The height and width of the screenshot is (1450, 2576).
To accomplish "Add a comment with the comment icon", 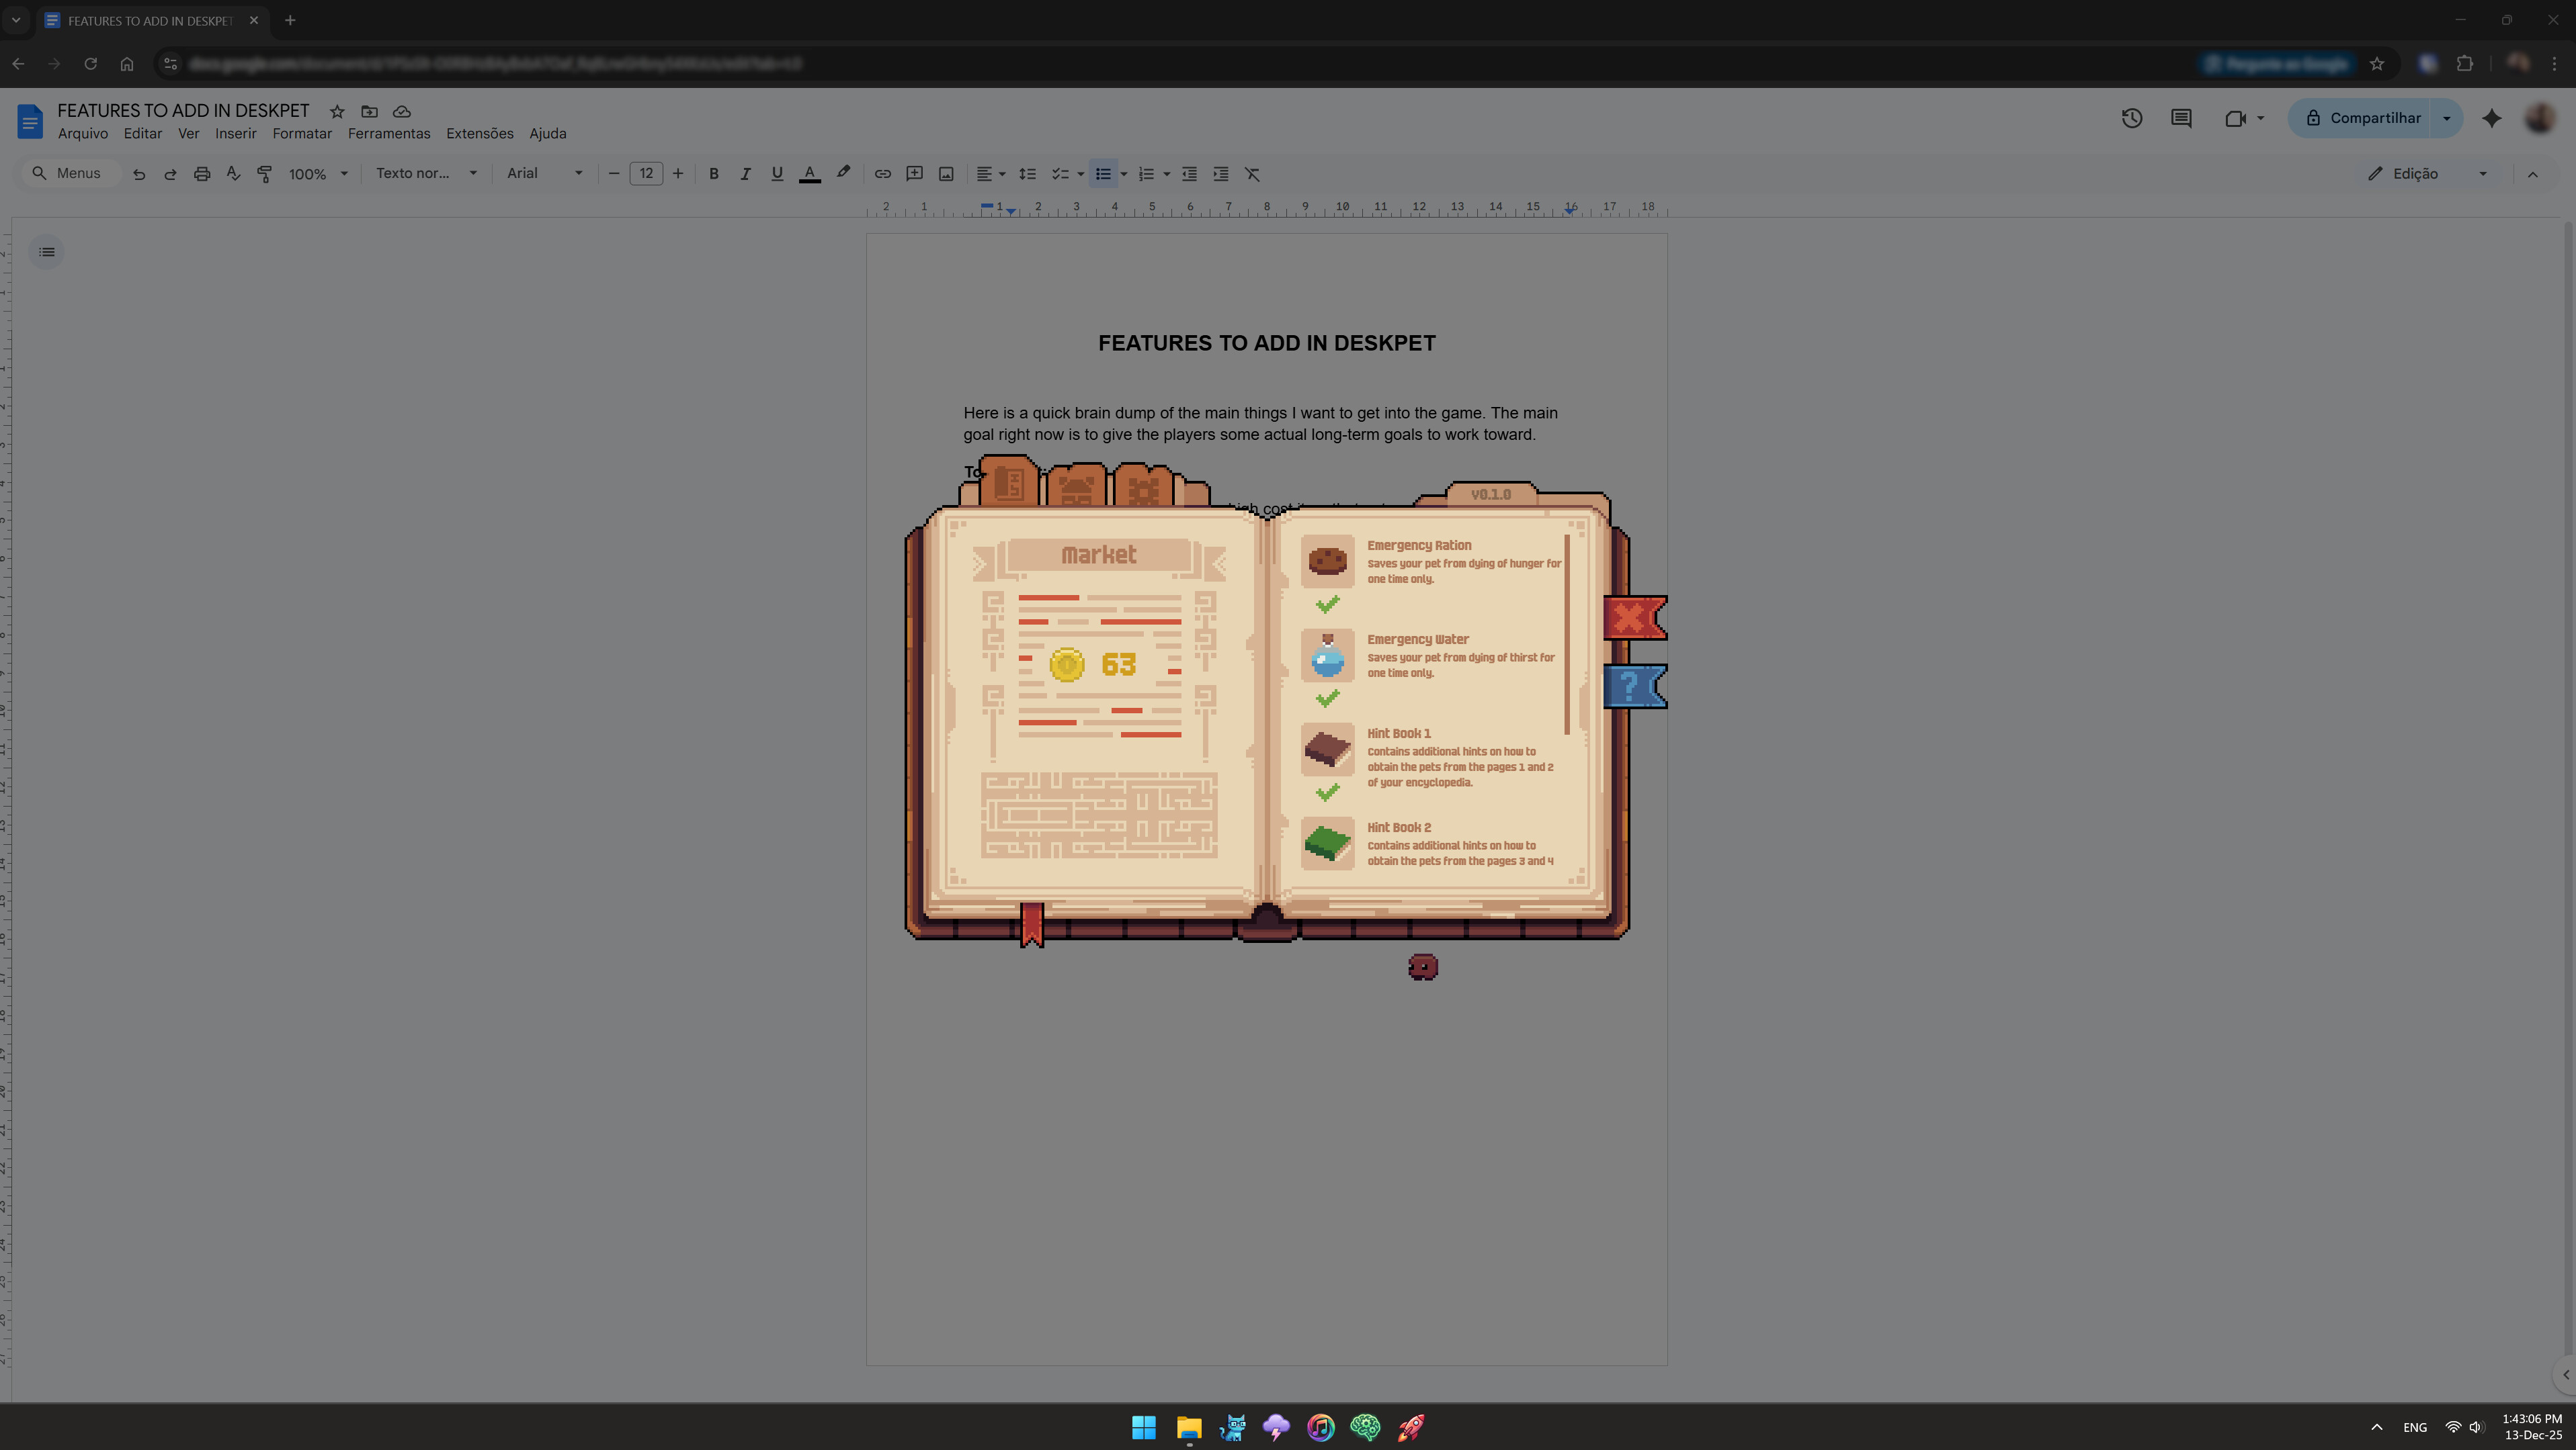I will (x=914, y=173).
